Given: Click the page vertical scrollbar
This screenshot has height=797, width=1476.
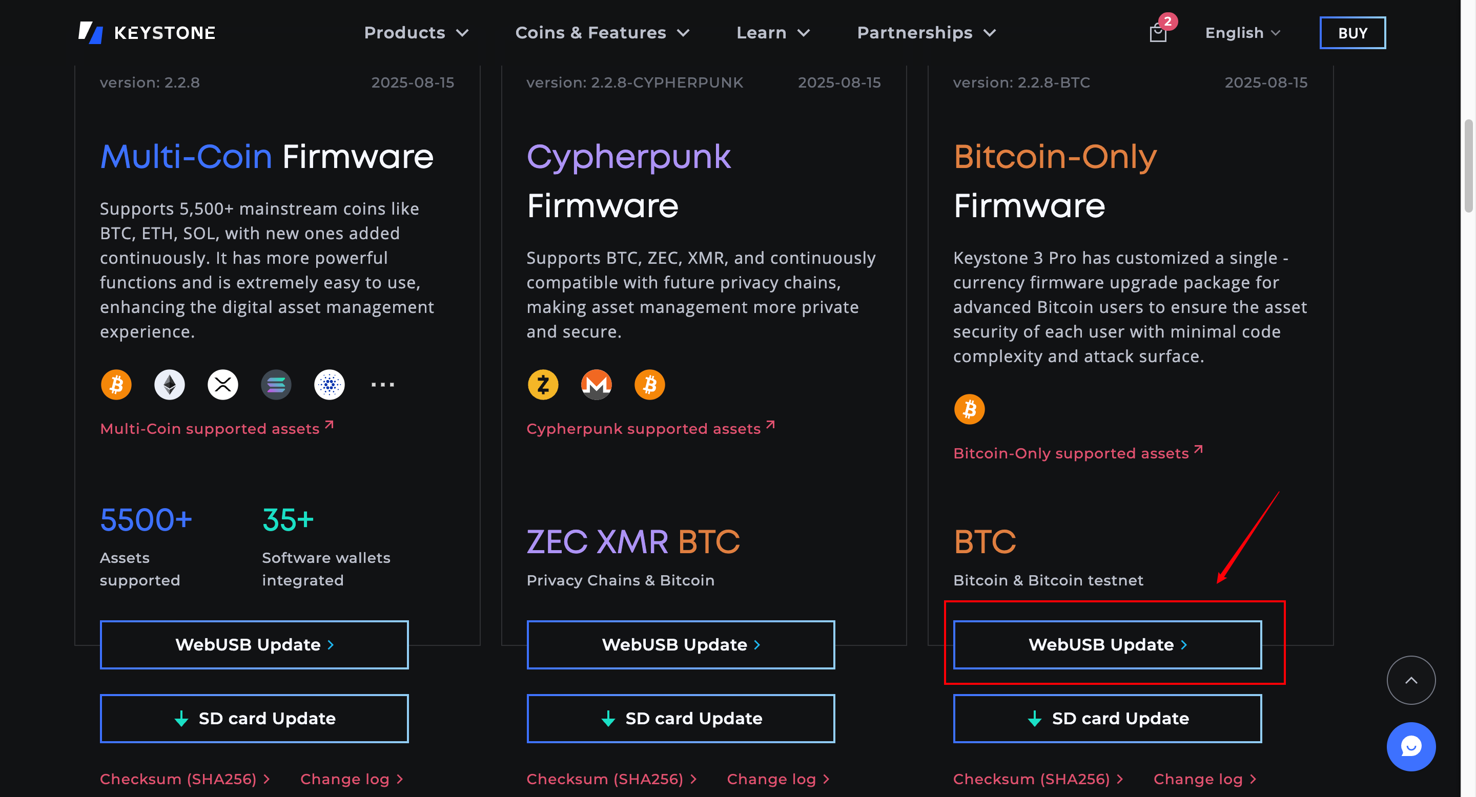Looking at the screenshot, I should click(x=1468, y=166).
